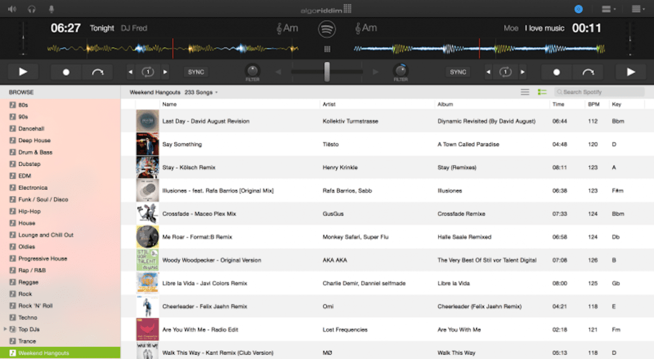The width and height of the screenshot is (654, 359).
Task: Click the right deck waveform
Action: click(480, 49)
